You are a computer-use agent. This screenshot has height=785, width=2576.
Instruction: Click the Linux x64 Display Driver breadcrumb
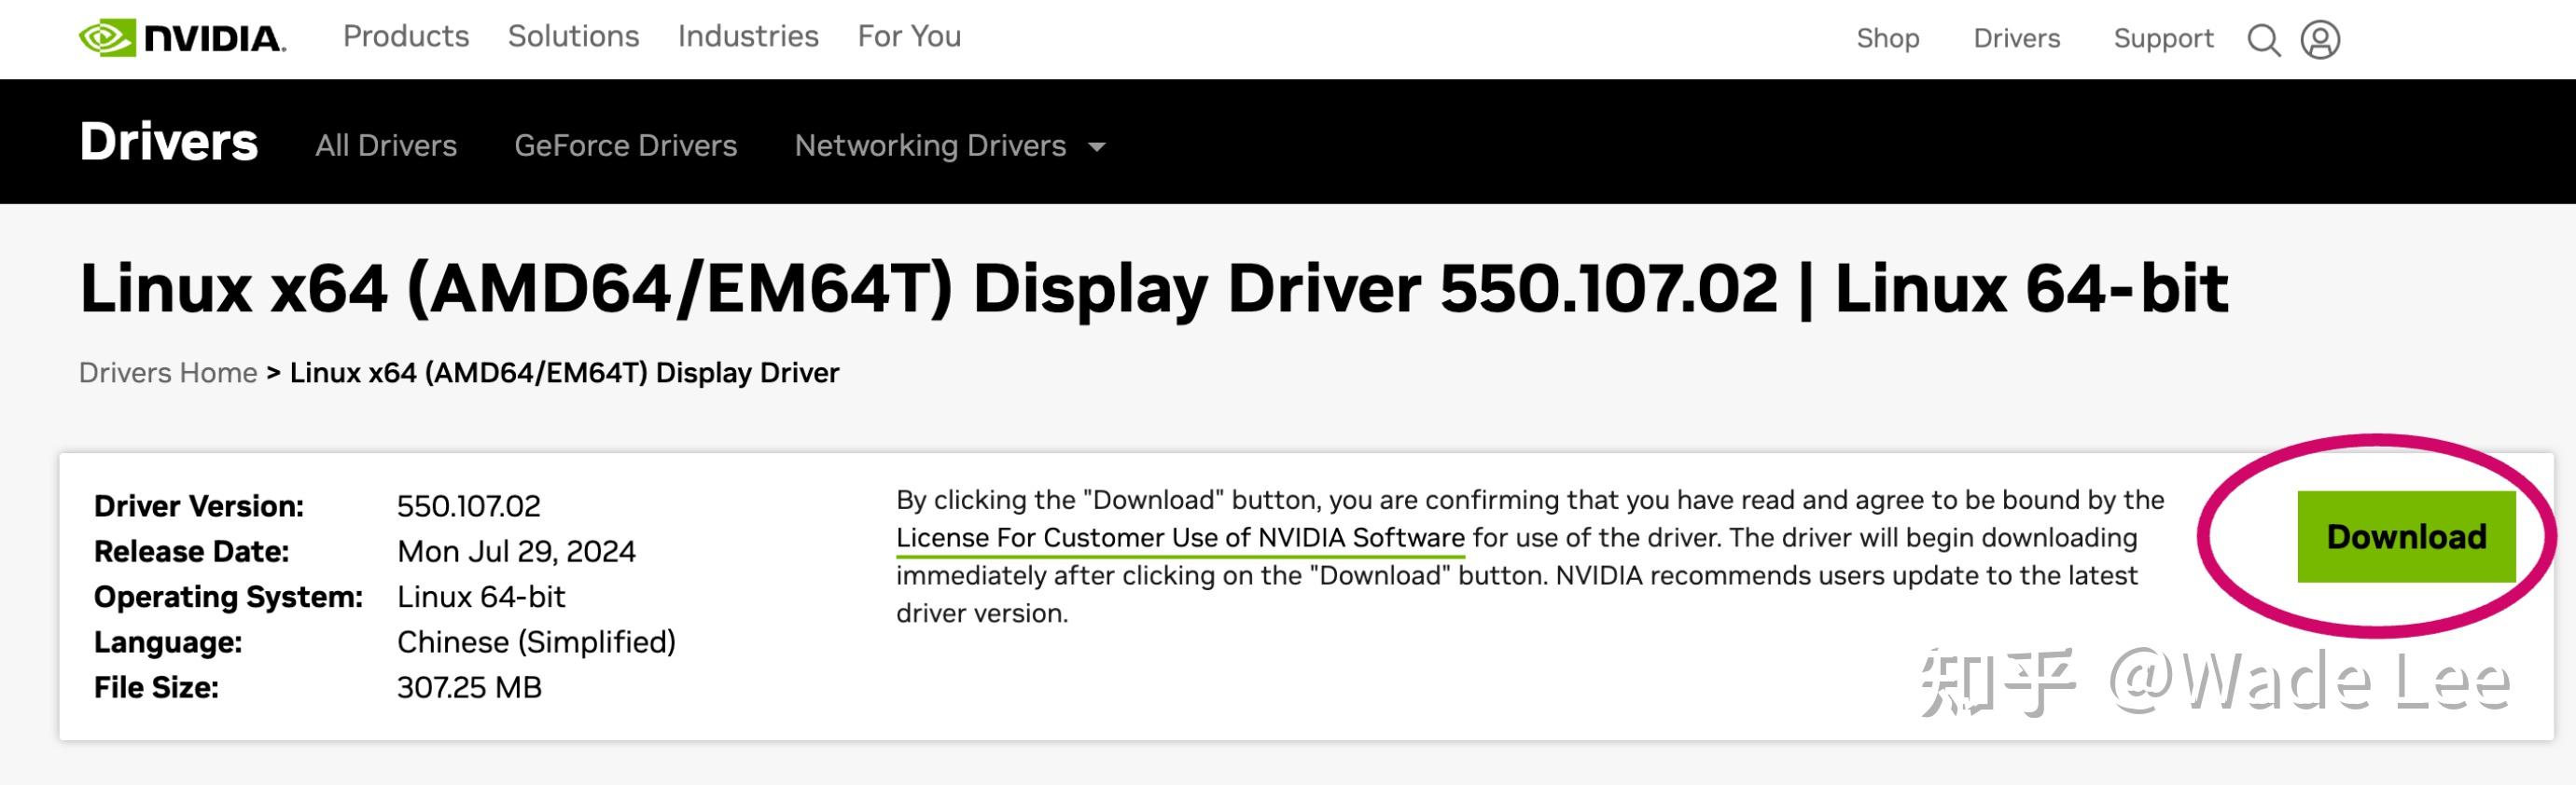(x=564, y=373)
